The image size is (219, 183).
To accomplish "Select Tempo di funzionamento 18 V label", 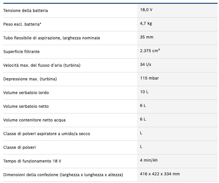I will tap(32, 161).
